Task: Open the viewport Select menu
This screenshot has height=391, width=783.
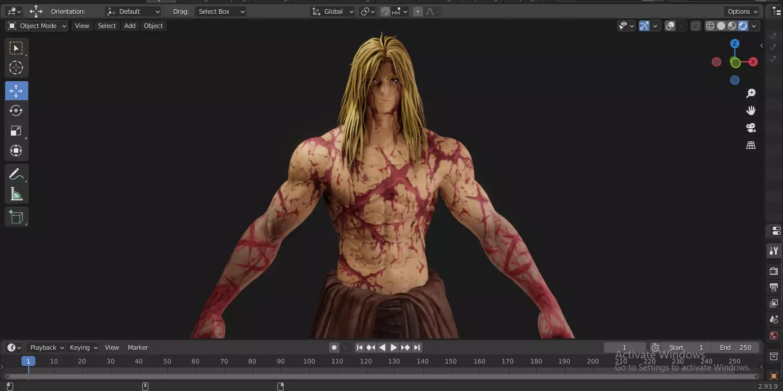Action: 107,26
